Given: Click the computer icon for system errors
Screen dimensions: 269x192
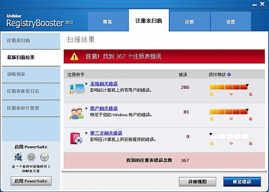Looking at the screenshot, I should click(77, 89).
